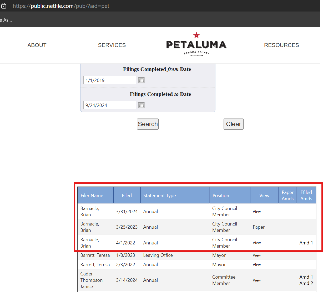The image size is (323, 292).
Task: Open the SERVICES menu
Action: (x=112, y=45)
